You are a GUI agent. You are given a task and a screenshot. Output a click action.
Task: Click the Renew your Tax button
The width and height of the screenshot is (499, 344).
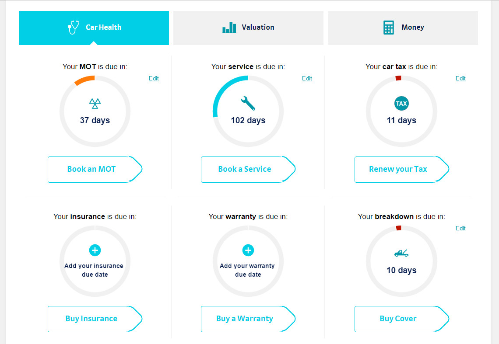398,169
